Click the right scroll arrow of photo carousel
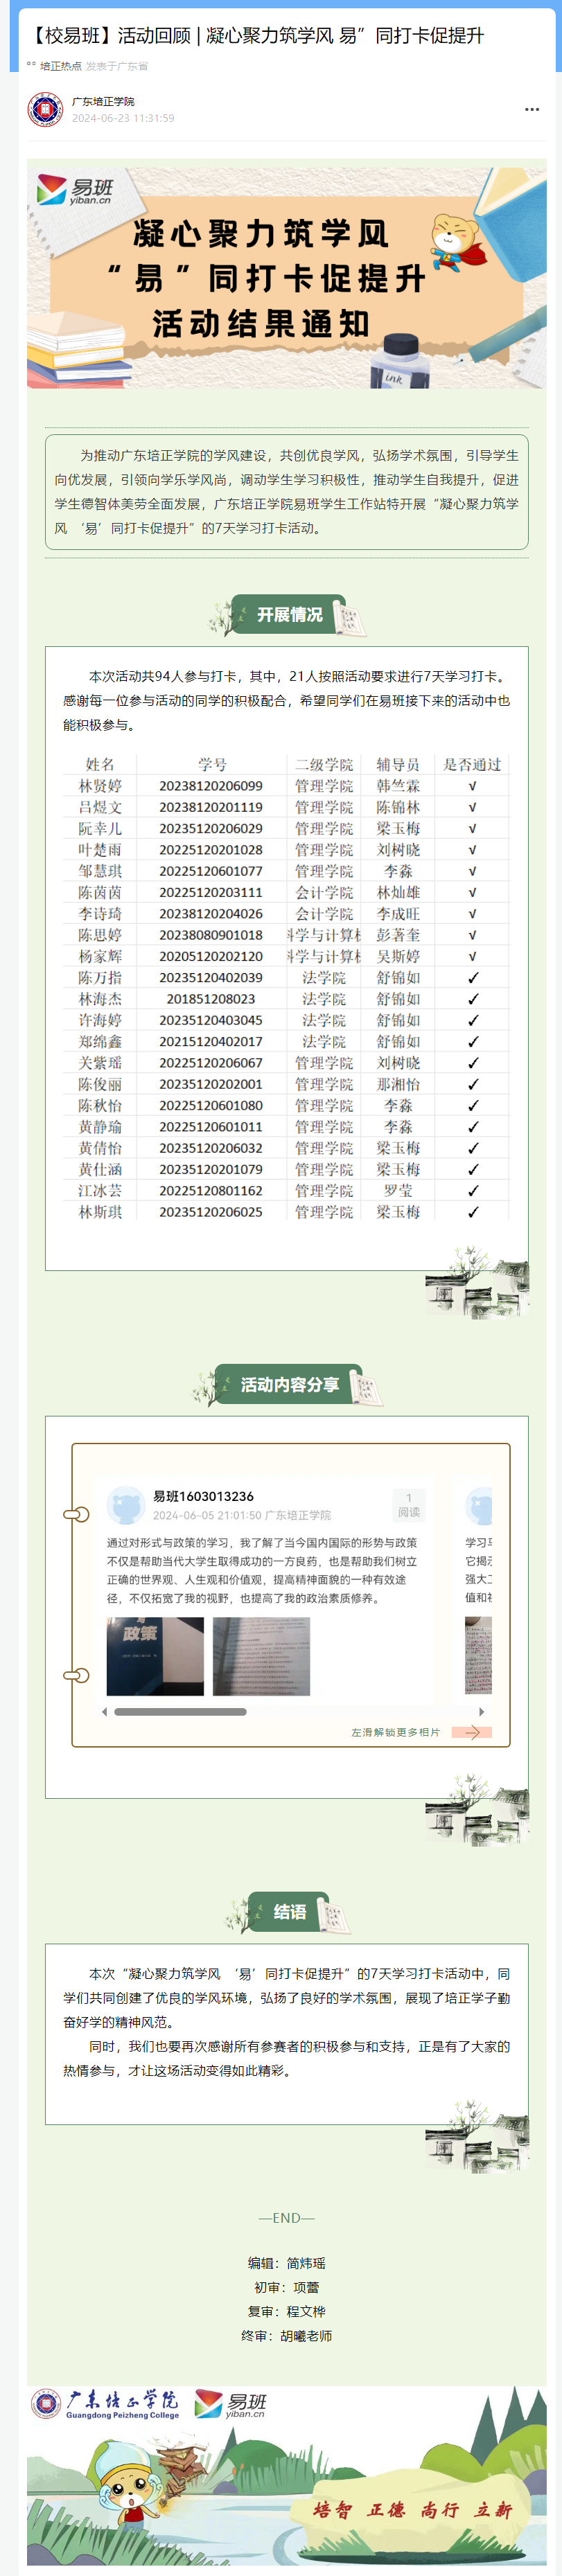The width and height of the screenshot is (562, 2576). tap(482, 1712)
